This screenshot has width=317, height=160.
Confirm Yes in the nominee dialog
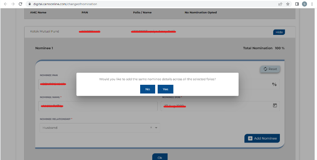(165, 89)
